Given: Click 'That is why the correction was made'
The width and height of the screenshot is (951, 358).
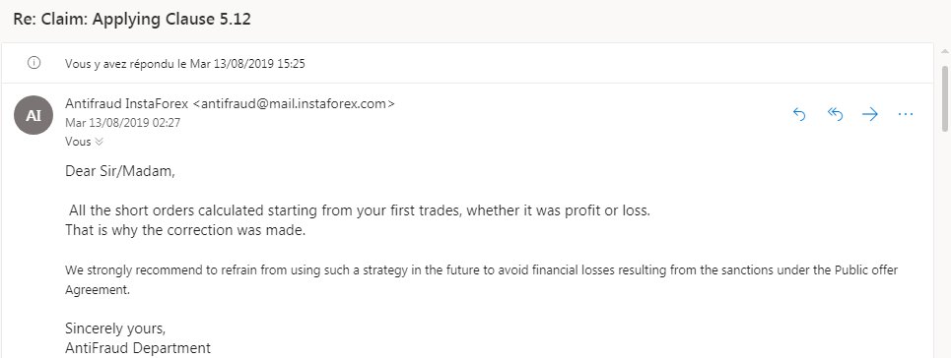Looking at the screenshot, I should click(185, 231).
